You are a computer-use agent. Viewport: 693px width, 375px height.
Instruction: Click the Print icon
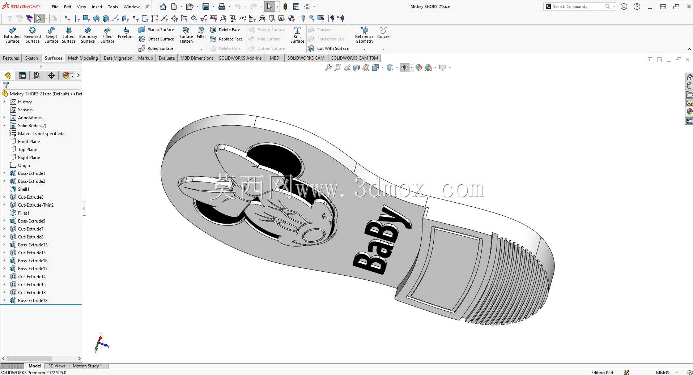coord(222,7)
